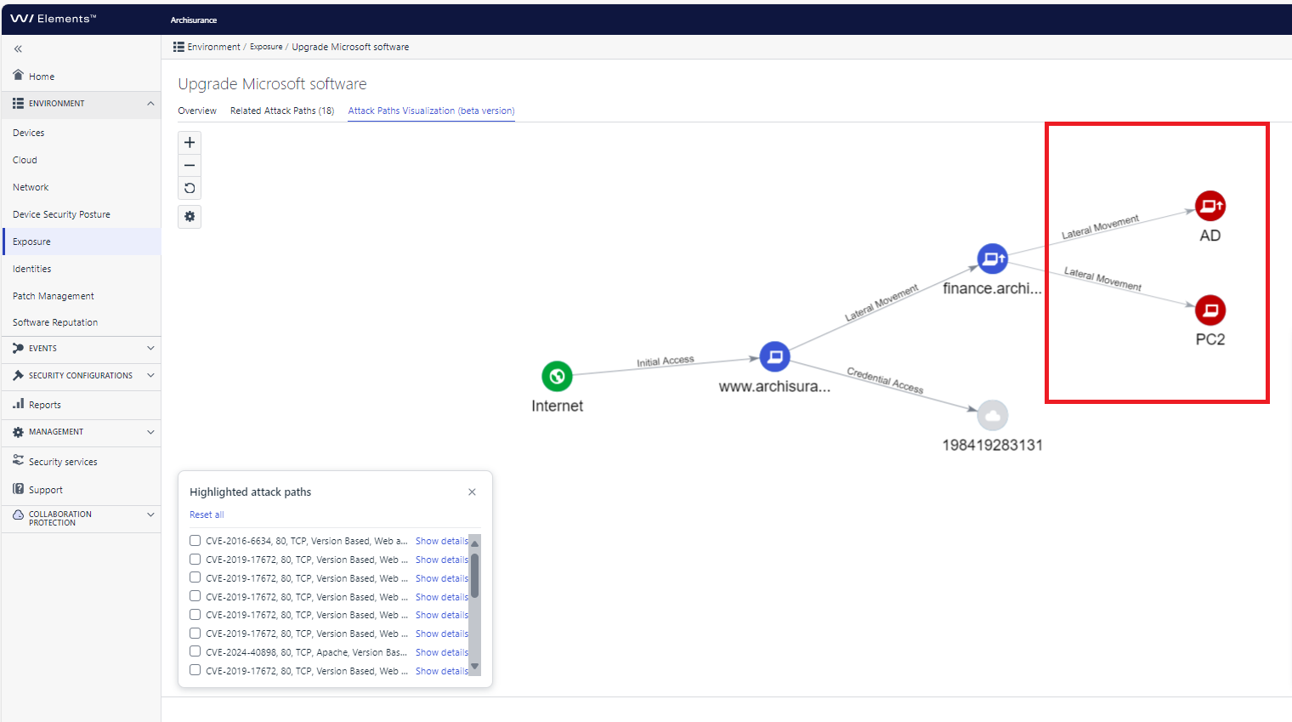Click Reset all link

pyautogui.click(x=207, y=514)
